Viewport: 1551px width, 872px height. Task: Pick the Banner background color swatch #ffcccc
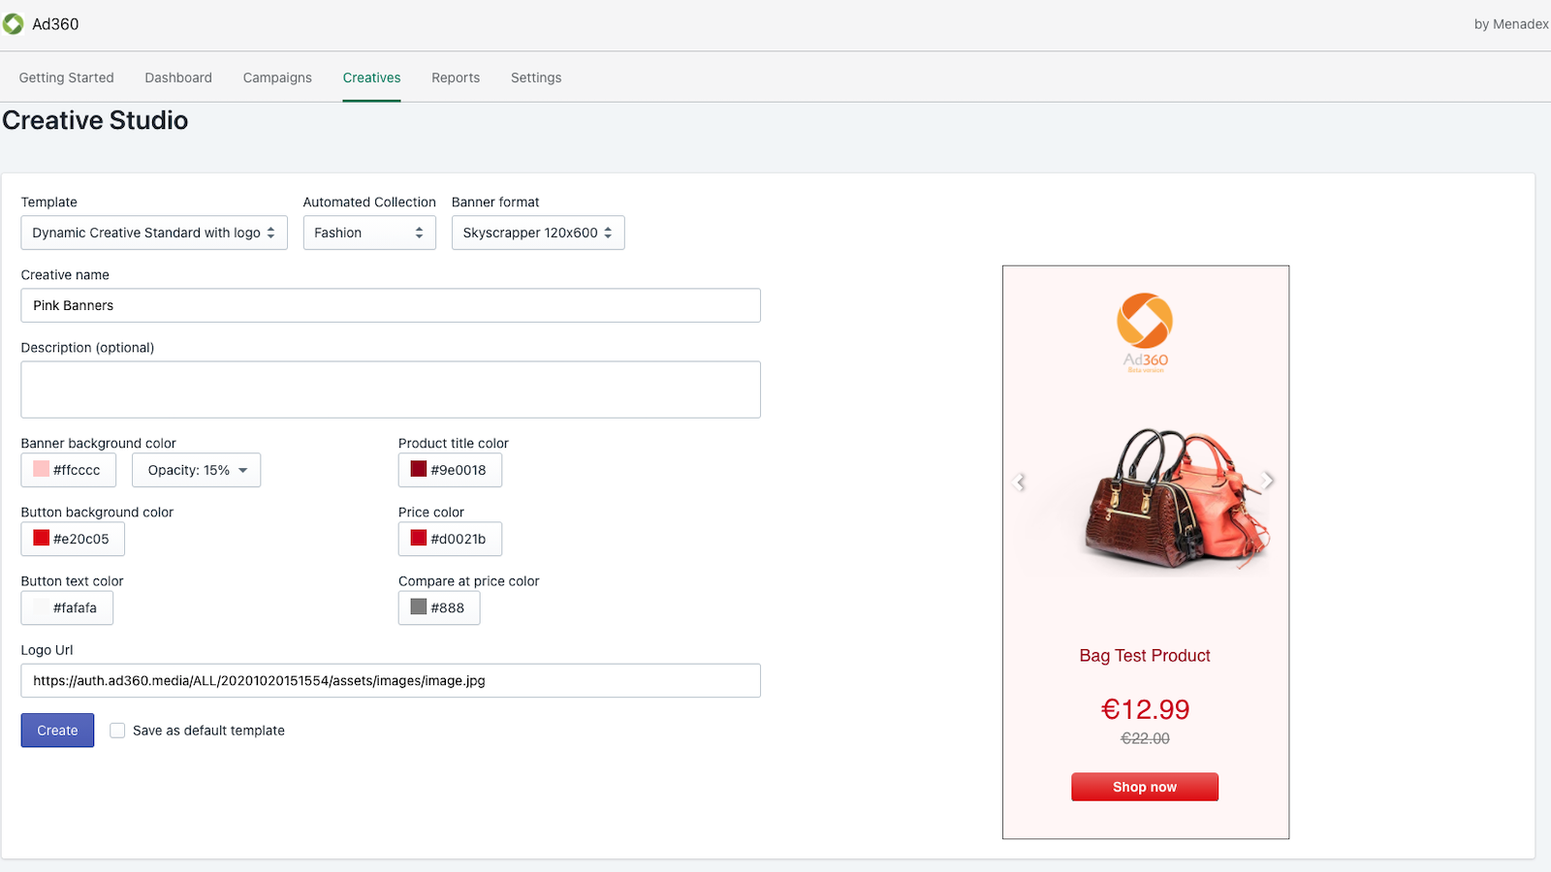click(42, 470)
